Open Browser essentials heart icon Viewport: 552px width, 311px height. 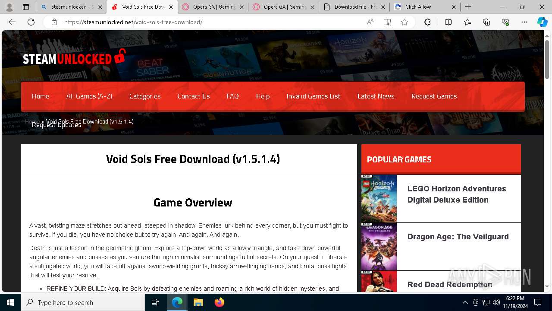pos(505,22)
